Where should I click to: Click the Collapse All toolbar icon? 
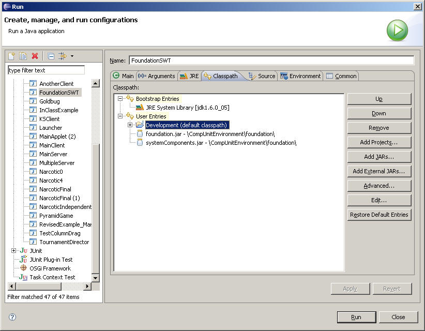[x=51, y=56]
